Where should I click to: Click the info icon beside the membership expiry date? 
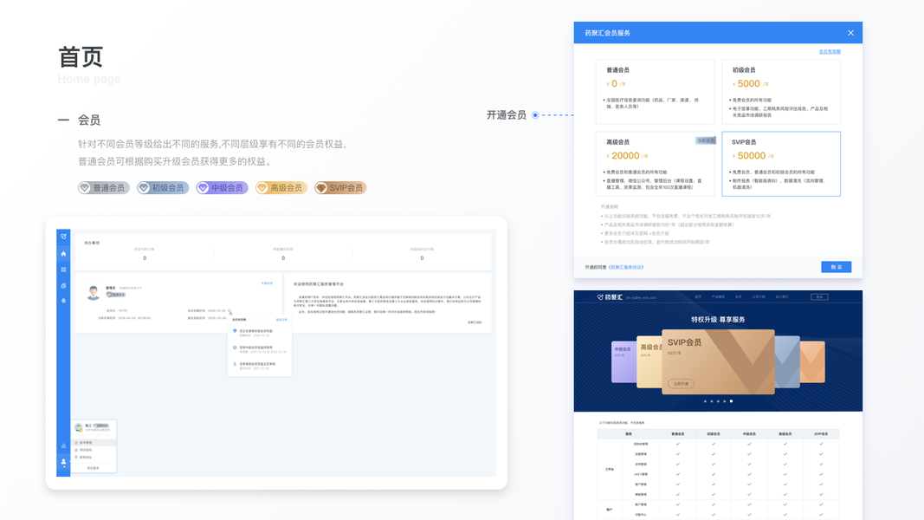pyautogui.click(x=229, y=311)
